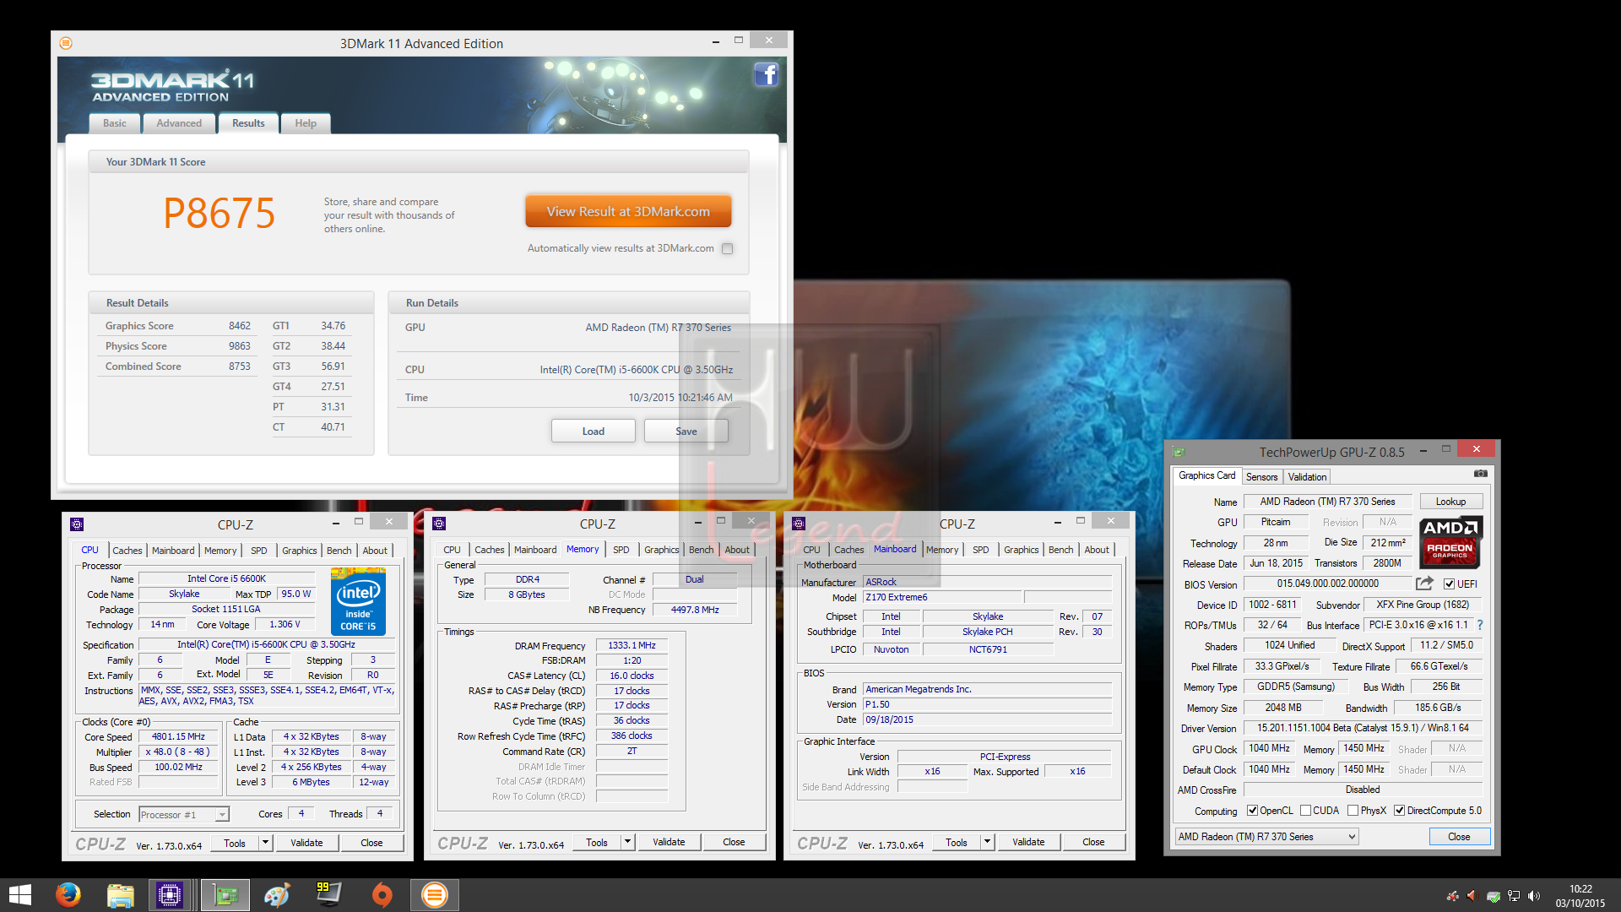Open the network tray icon
Image resolution: width=1621 pixels, height=912 pixels.
tap(1514, 896)
